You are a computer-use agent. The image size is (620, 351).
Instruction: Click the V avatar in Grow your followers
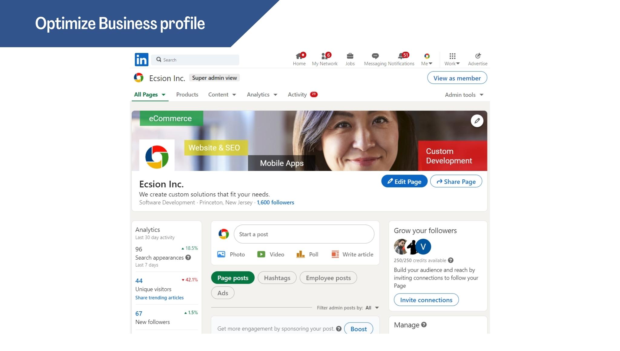coord(423,247)
